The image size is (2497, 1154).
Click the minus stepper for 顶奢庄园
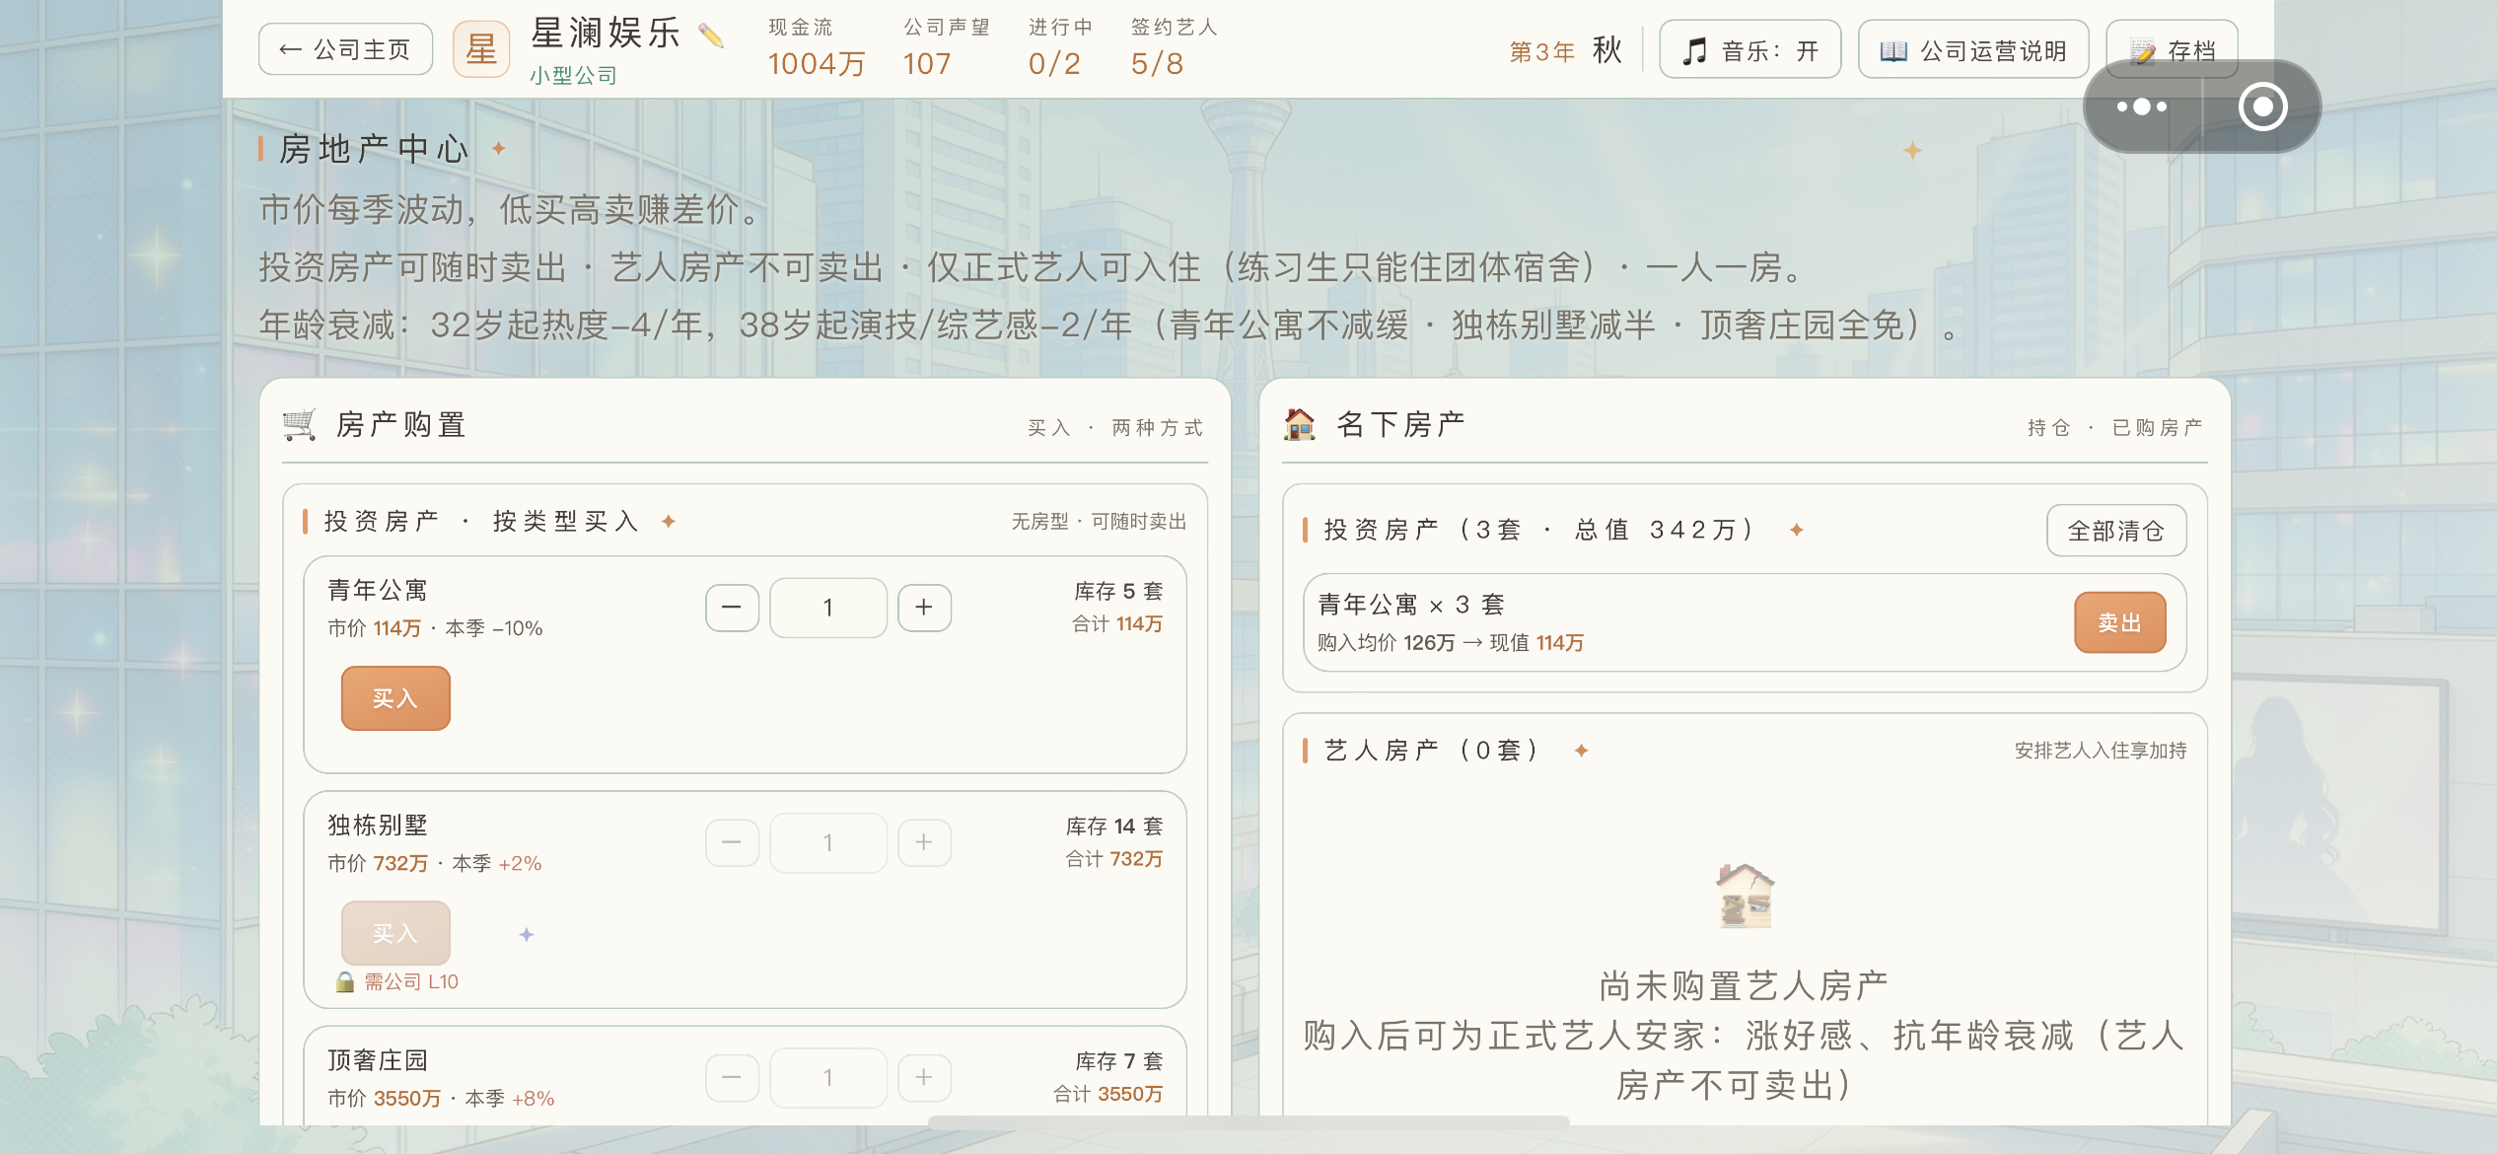click(x=732, y=1076)
